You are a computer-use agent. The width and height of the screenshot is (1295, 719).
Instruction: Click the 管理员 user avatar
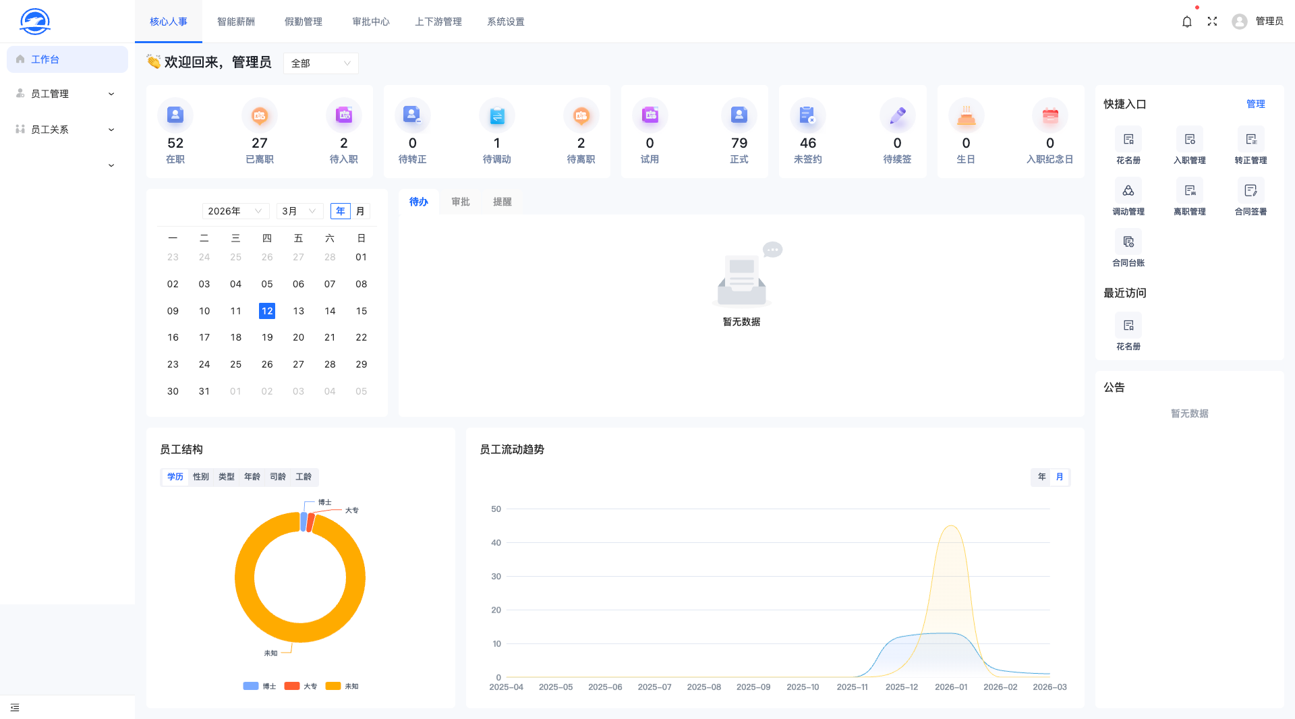(1240, 22)
